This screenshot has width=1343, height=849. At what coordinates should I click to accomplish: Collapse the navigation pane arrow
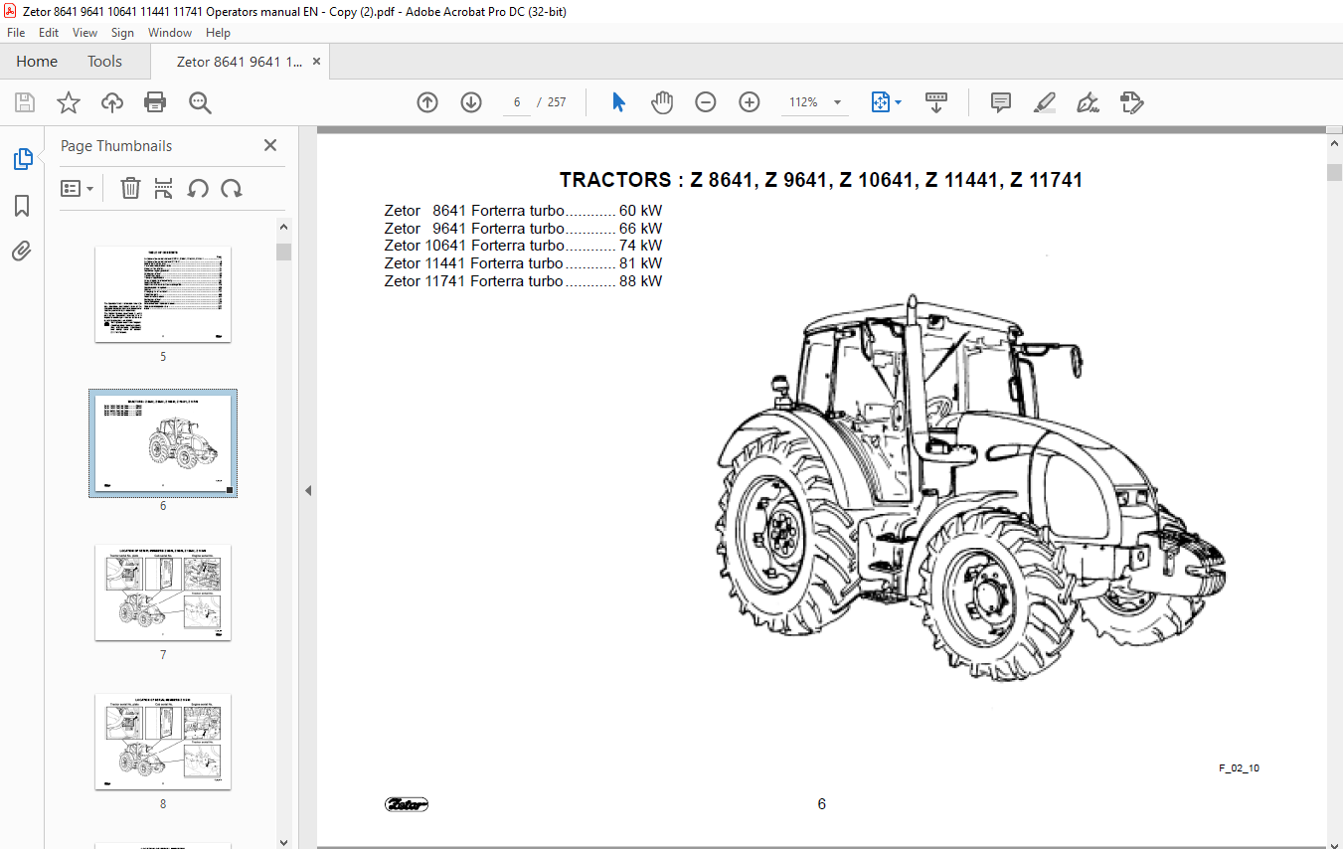click(308, 490)
